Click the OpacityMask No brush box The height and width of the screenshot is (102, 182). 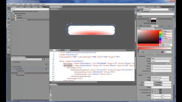tap(154, 23)
